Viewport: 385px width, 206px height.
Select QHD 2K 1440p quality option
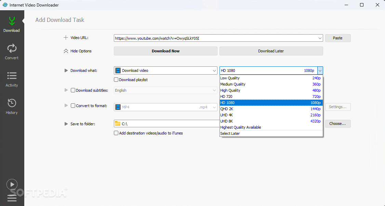(271, 109)
